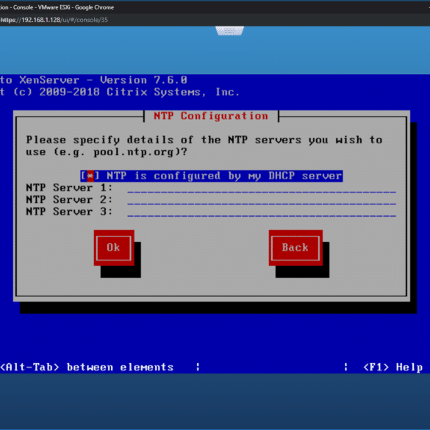Click the XenServer Version 7.6.0 header text

click(93, 80)
